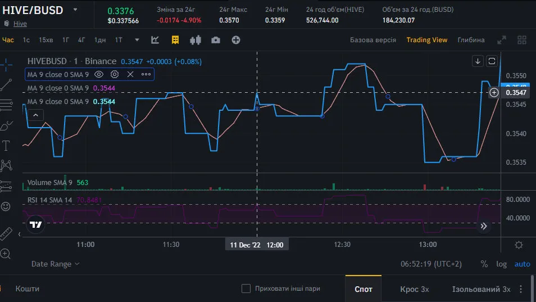
Task: Click the timezone clock 06:52:19 (UTC+2)
Action: (x=431, y=264)
